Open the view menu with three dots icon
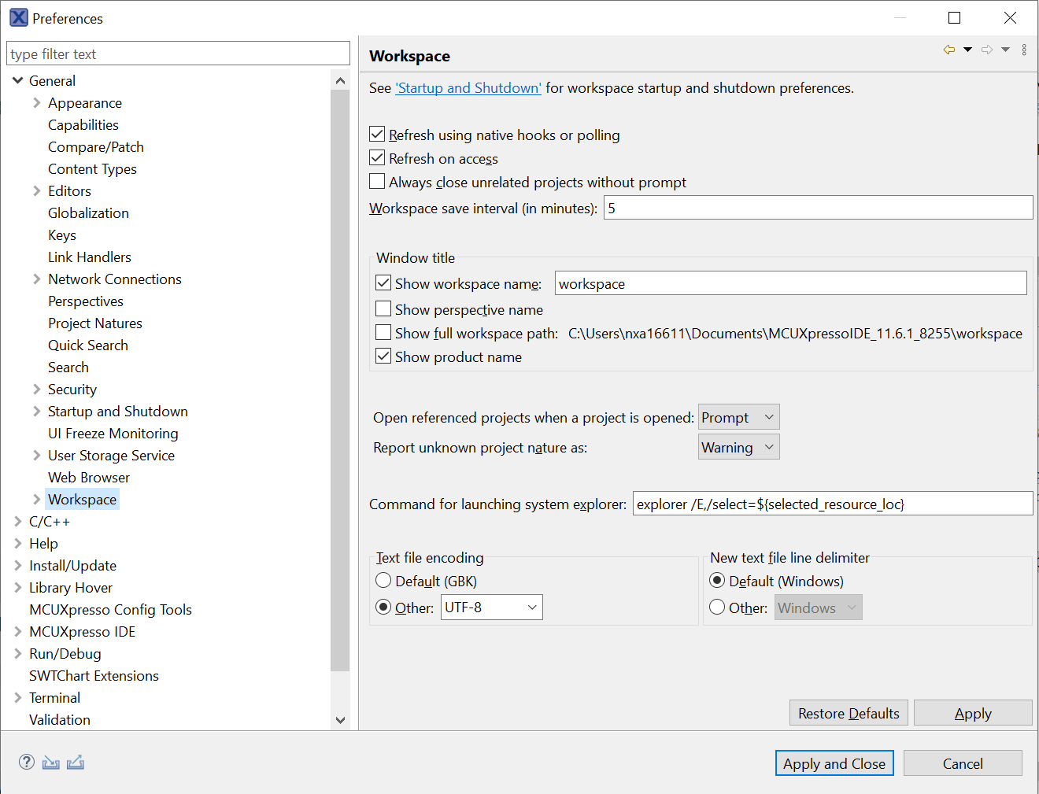This screenshot has width=1039, height=794. [x=1024, y=49]
